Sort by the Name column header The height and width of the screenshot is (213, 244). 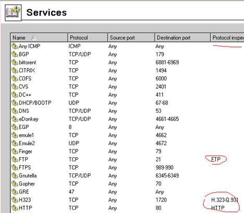pyautogui.click(x=39, y=38)
